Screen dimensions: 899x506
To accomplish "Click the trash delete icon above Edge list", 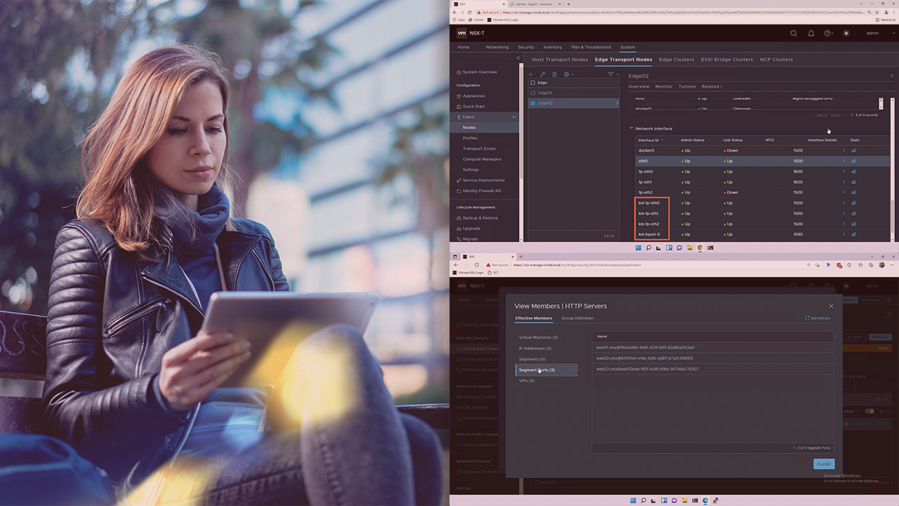I will (x=554, y=74).
